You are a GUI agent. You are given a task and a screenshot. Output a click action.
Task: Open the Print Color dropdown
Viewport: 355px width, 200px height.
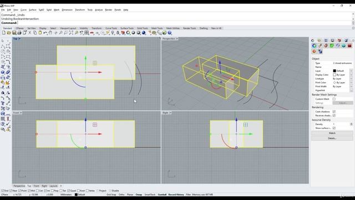(x=351, y=83)
